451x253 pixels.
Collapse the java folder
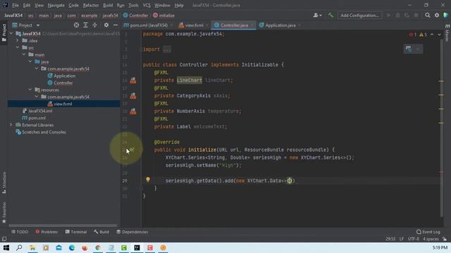click(30, 62)
